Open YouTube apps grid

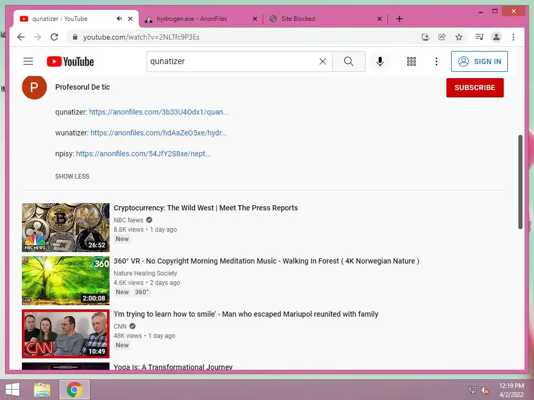point(411,61)
